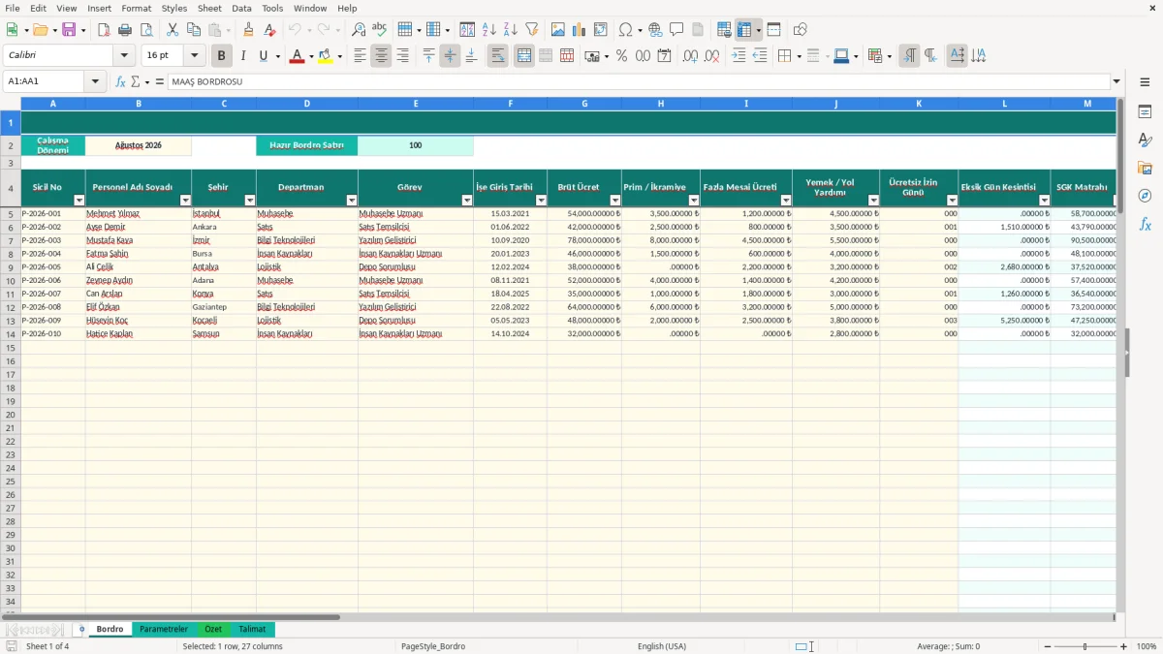Viewport: 1163px width, 654px height.
Task: Click the Print icon
Action: click(125, 30)
